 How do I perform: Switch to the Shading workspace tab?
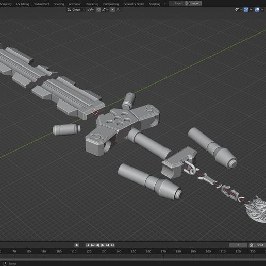click(59, 4)
